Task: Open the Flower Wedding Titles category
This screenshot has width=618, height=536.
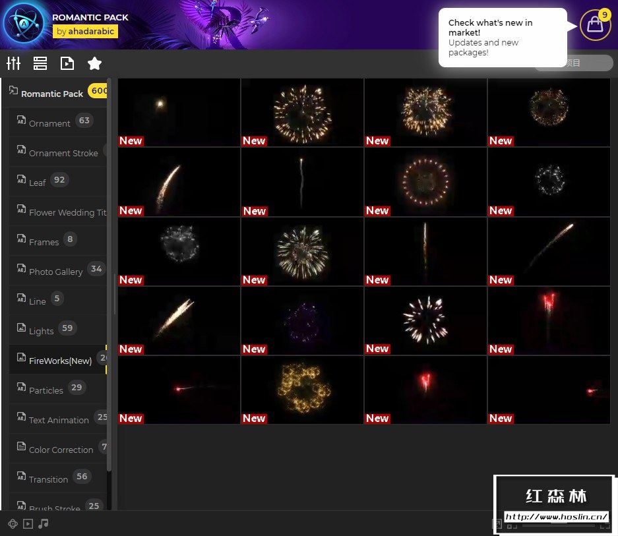Action: [x=58, y=211]
